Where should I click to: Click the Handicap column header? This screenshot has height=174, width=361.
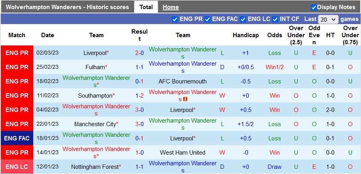245,35
